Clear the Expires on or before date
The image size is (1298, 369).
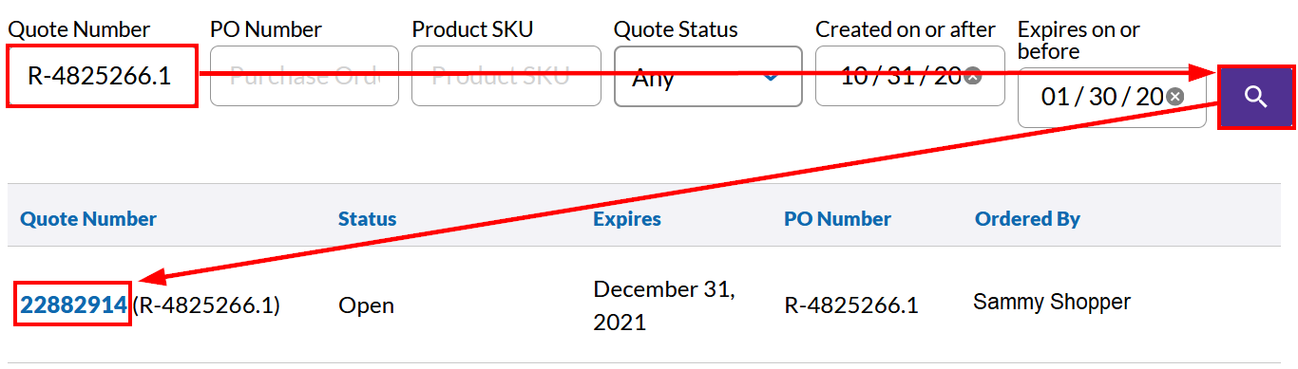(1174, 97)
